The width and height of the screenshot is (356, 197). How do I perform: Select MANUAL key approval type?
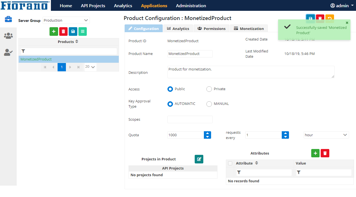point(209,104)
